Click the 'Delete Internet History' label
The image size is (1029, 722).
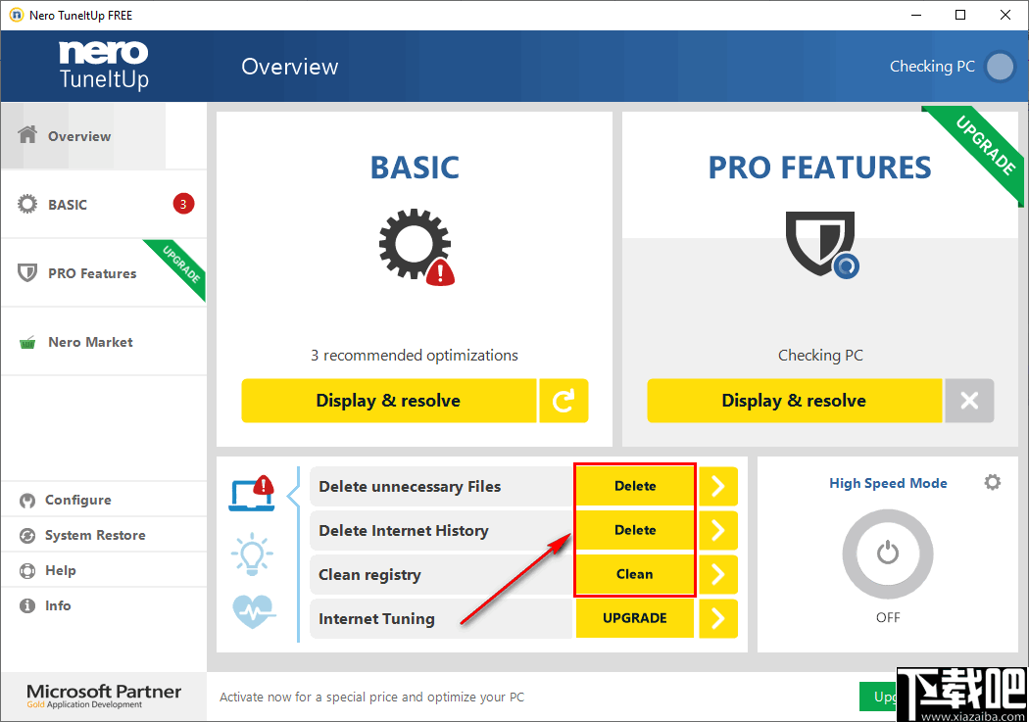404,531
